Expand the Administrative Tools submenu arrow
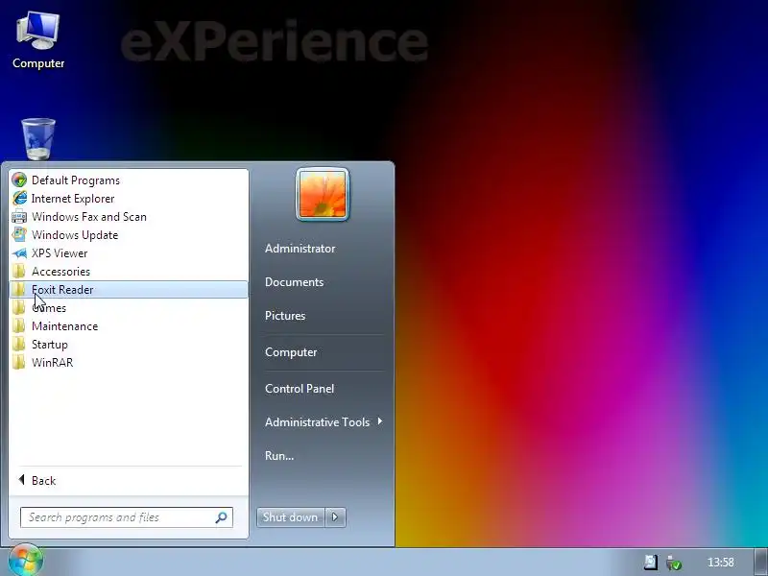This screenshot has width=768, height=576. (379, 421)
